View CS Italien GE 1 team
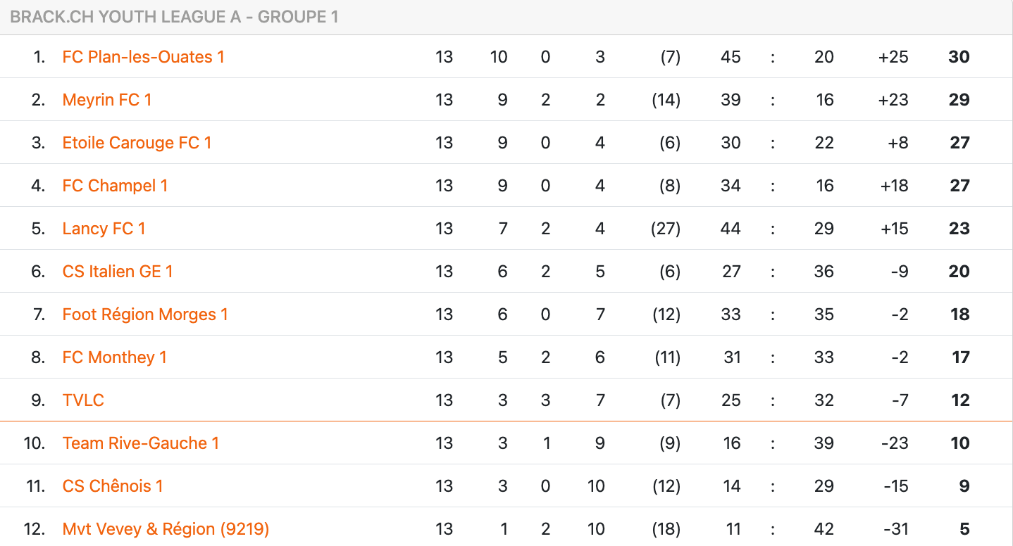The height and width of the screenshot is (546, 1013). tap(118, 272)
